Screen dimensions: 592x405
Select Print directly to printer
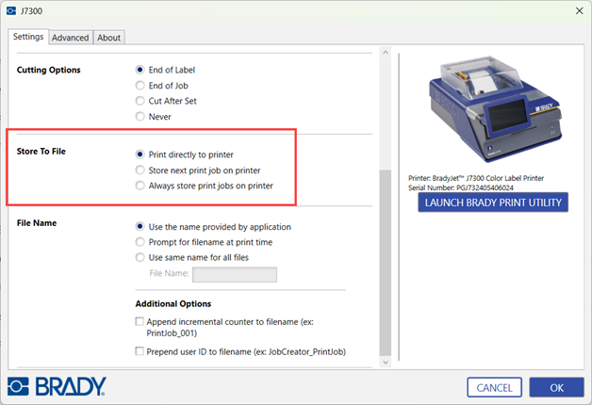pos(140,154)
